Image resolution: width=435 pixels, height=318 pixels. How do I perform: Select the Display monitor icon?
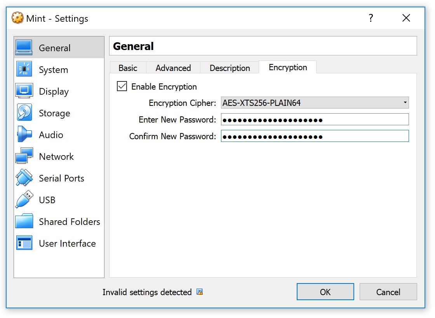[x=24, y=92]
